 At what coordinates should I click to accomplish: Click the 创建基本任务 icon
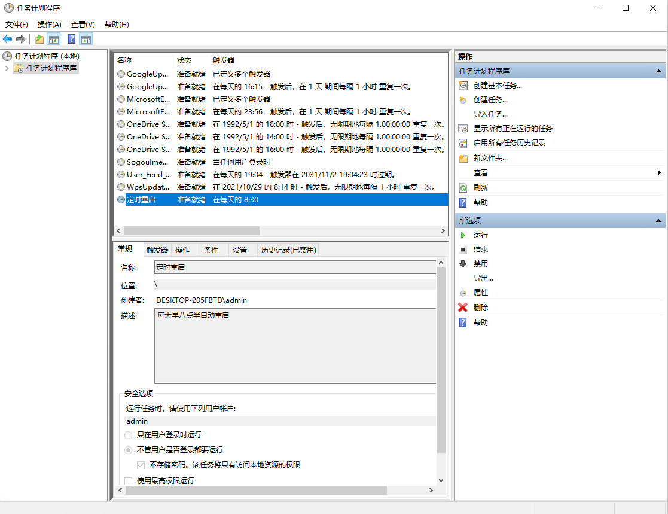pyautogui.click(x=463, y=86)
